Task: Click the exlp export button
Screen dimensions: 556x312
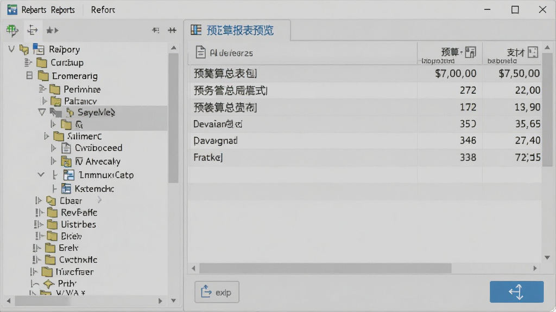Action: (x=217, y=292)
